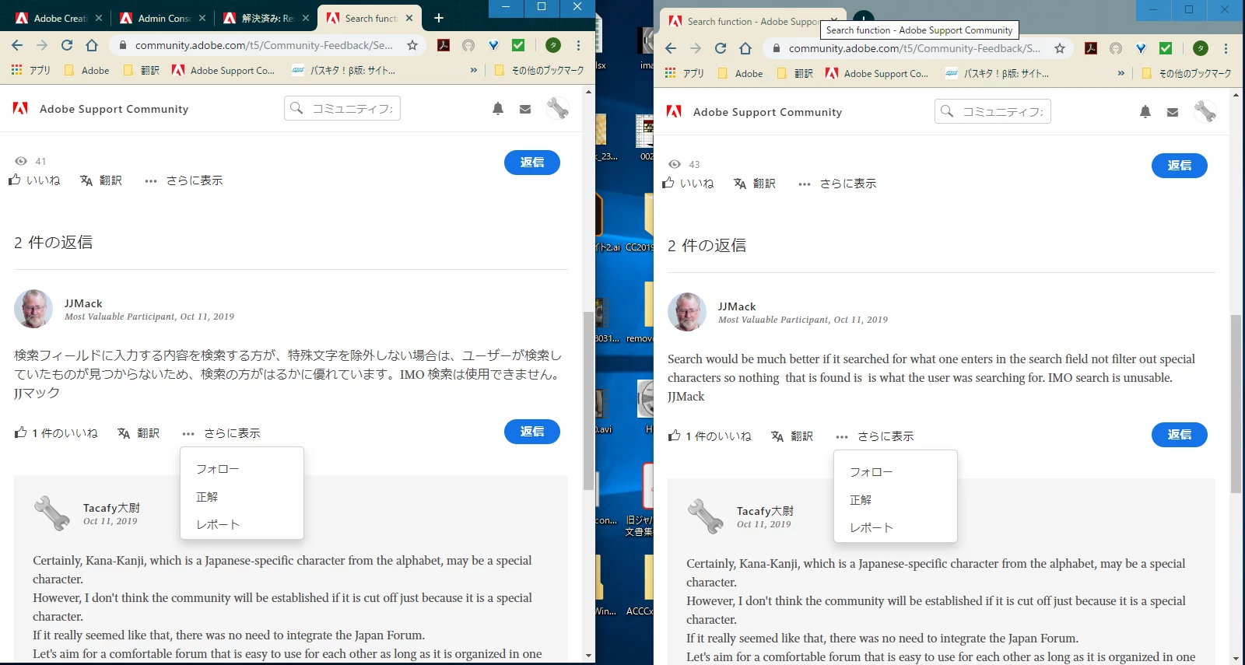This screenshot has width=1245, height=665.
Task: Reload the page in right browser window
Action: click(721, 48)
